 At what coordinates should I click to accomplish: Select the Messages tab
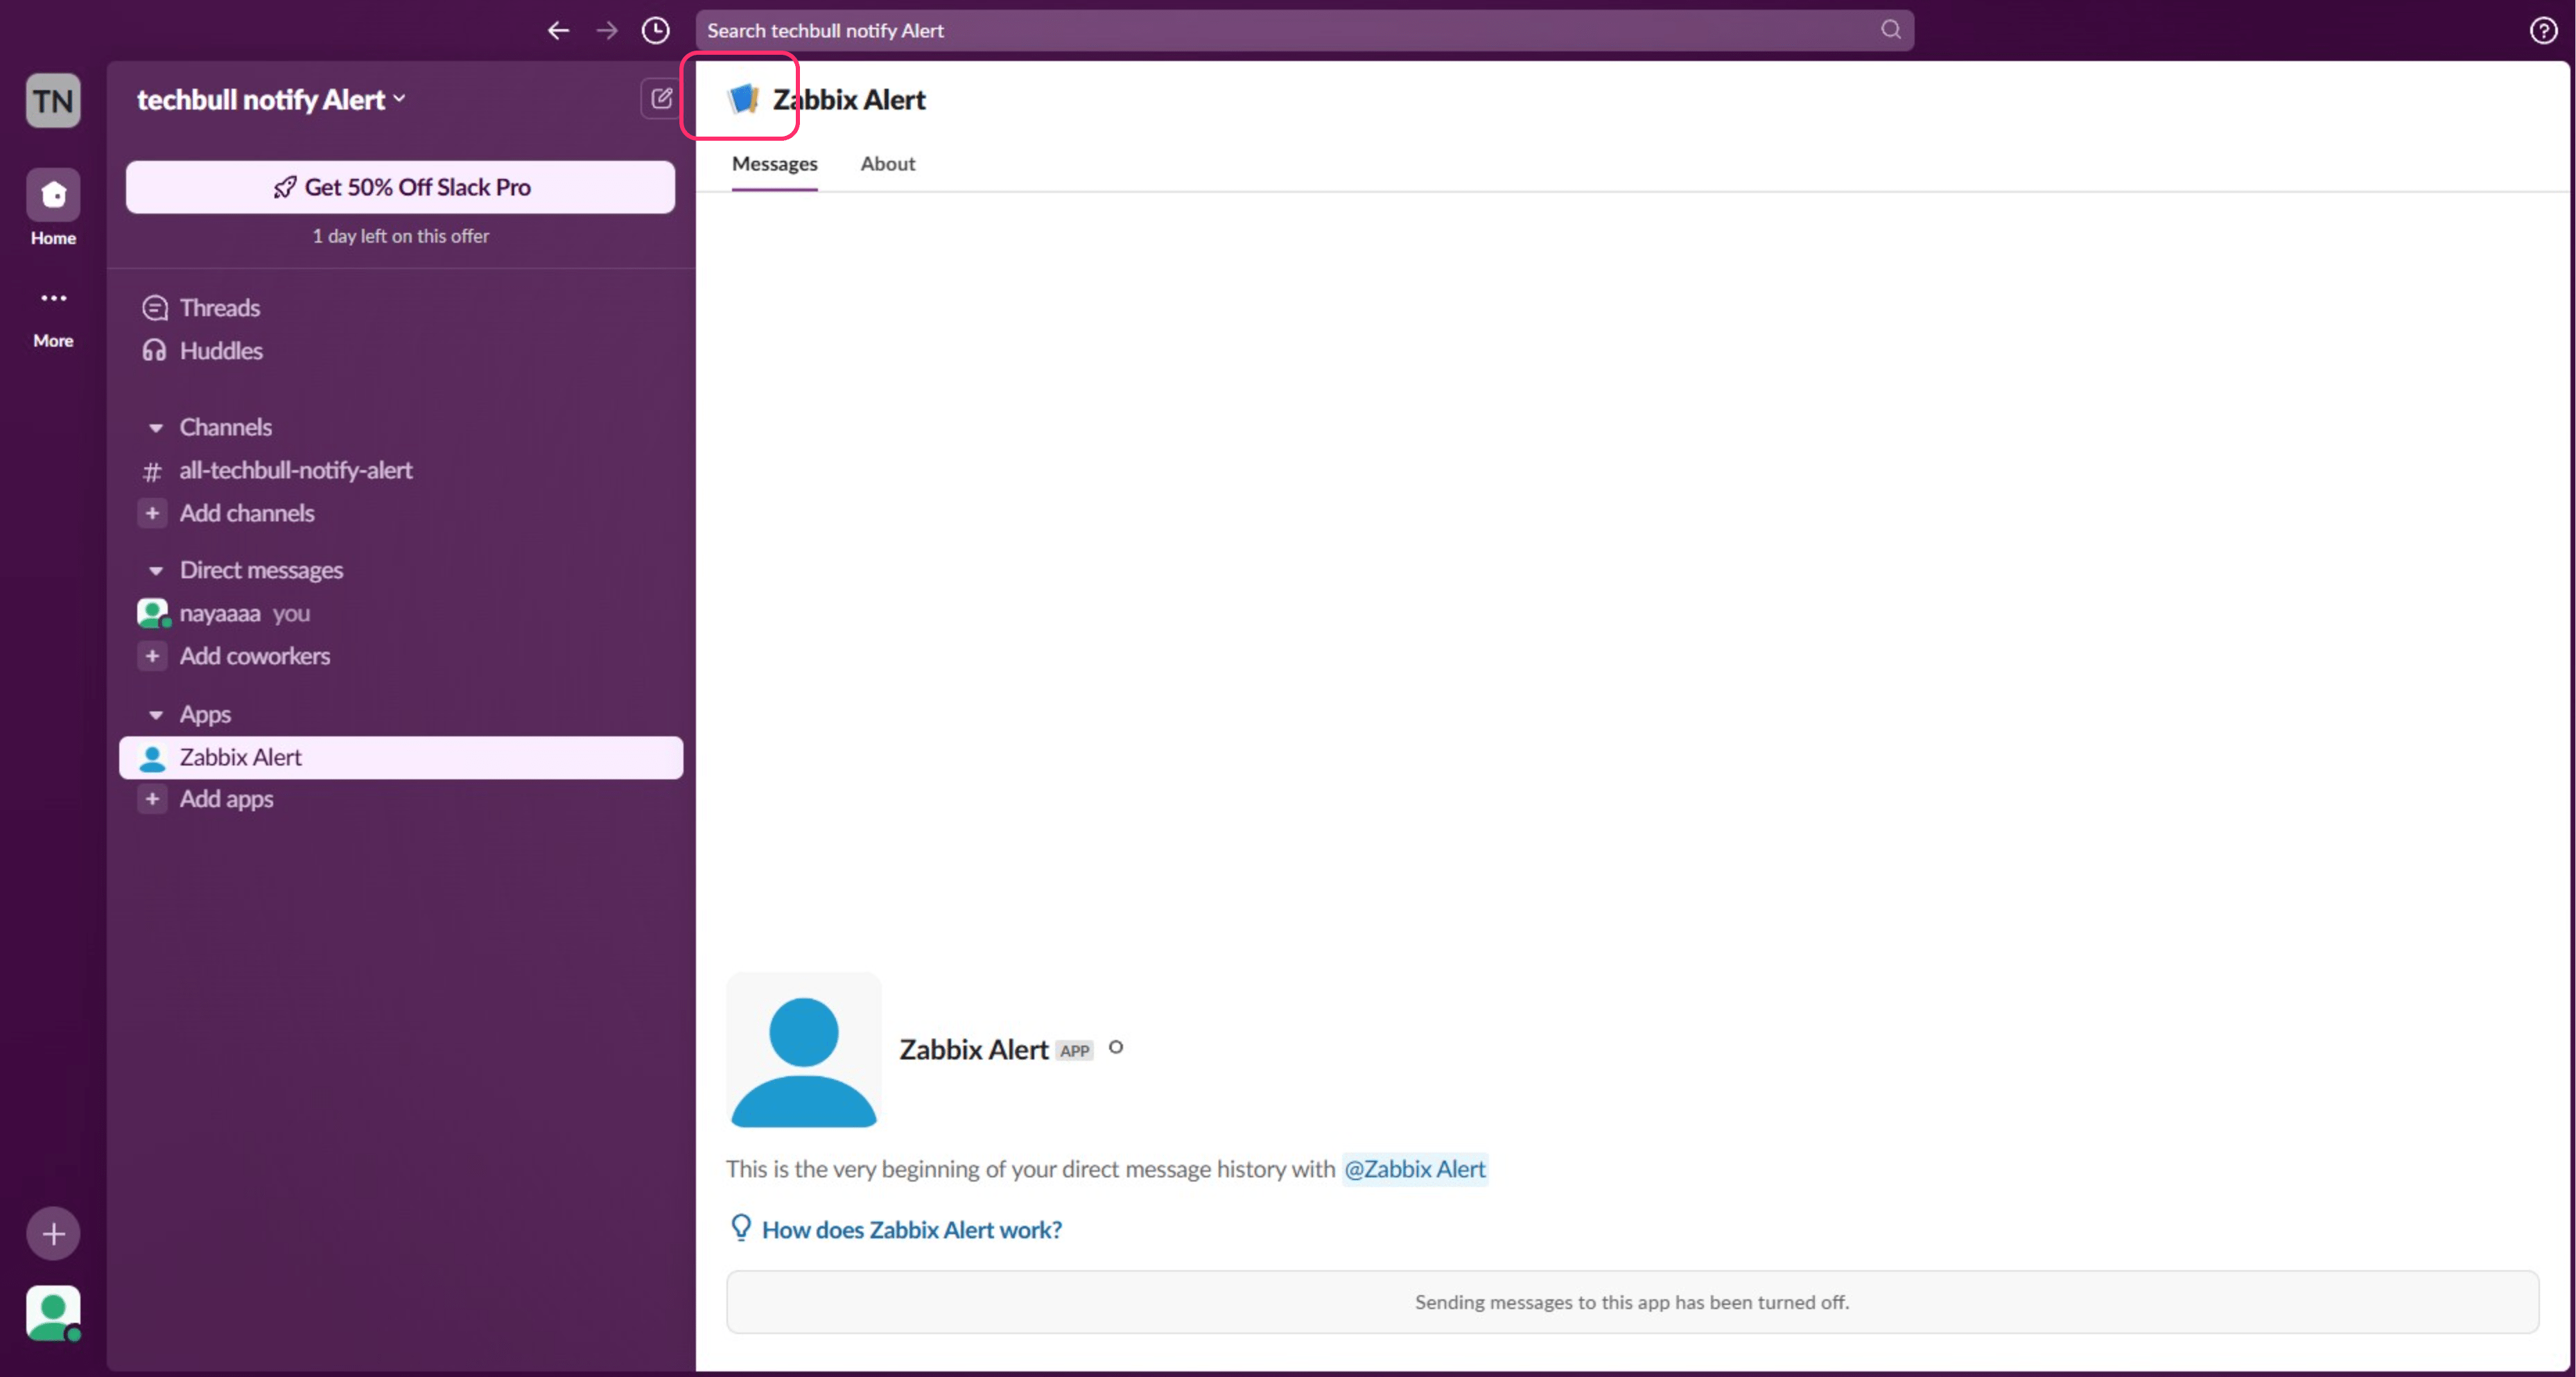(774, 164)
